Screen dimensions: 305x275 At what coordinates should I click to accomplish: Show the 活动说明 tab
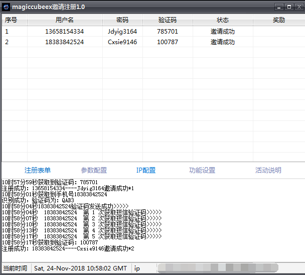coord(268,170)
